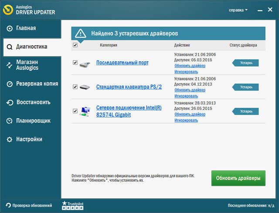This screenshot has height=213, width=279.
Task: Click Игнорировать link for Intel network driver
Action: 186,120
